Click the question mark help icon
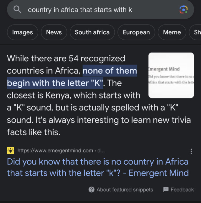This screenshot has height=203, width=201. click(91, 189)
